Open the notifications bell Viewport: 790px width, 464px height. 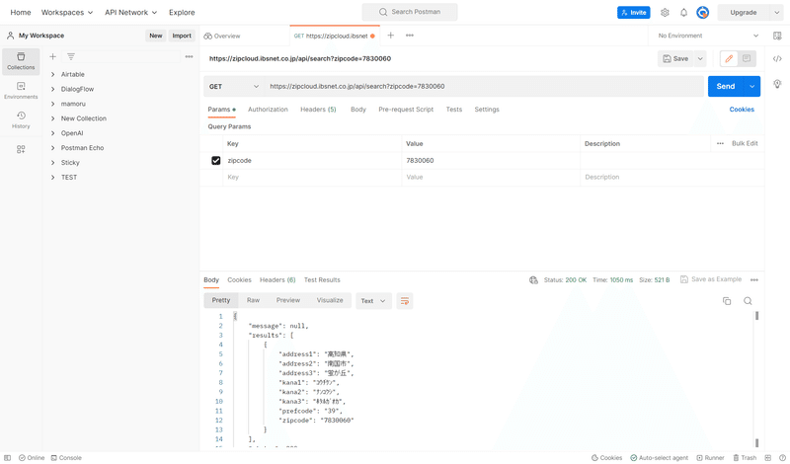pyautogui.click(x=683, y=12)
